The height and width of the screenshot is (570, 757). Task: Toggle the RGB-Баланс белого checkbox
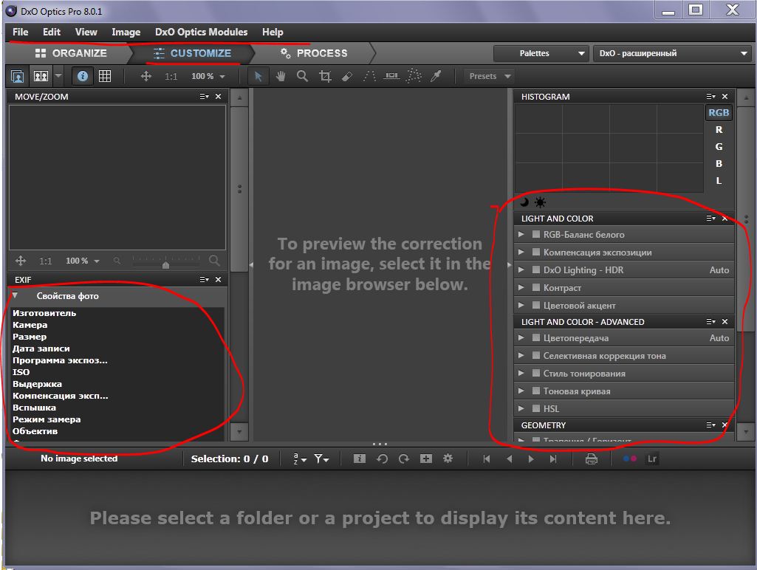pyautogui.click(x=536, y=235)
